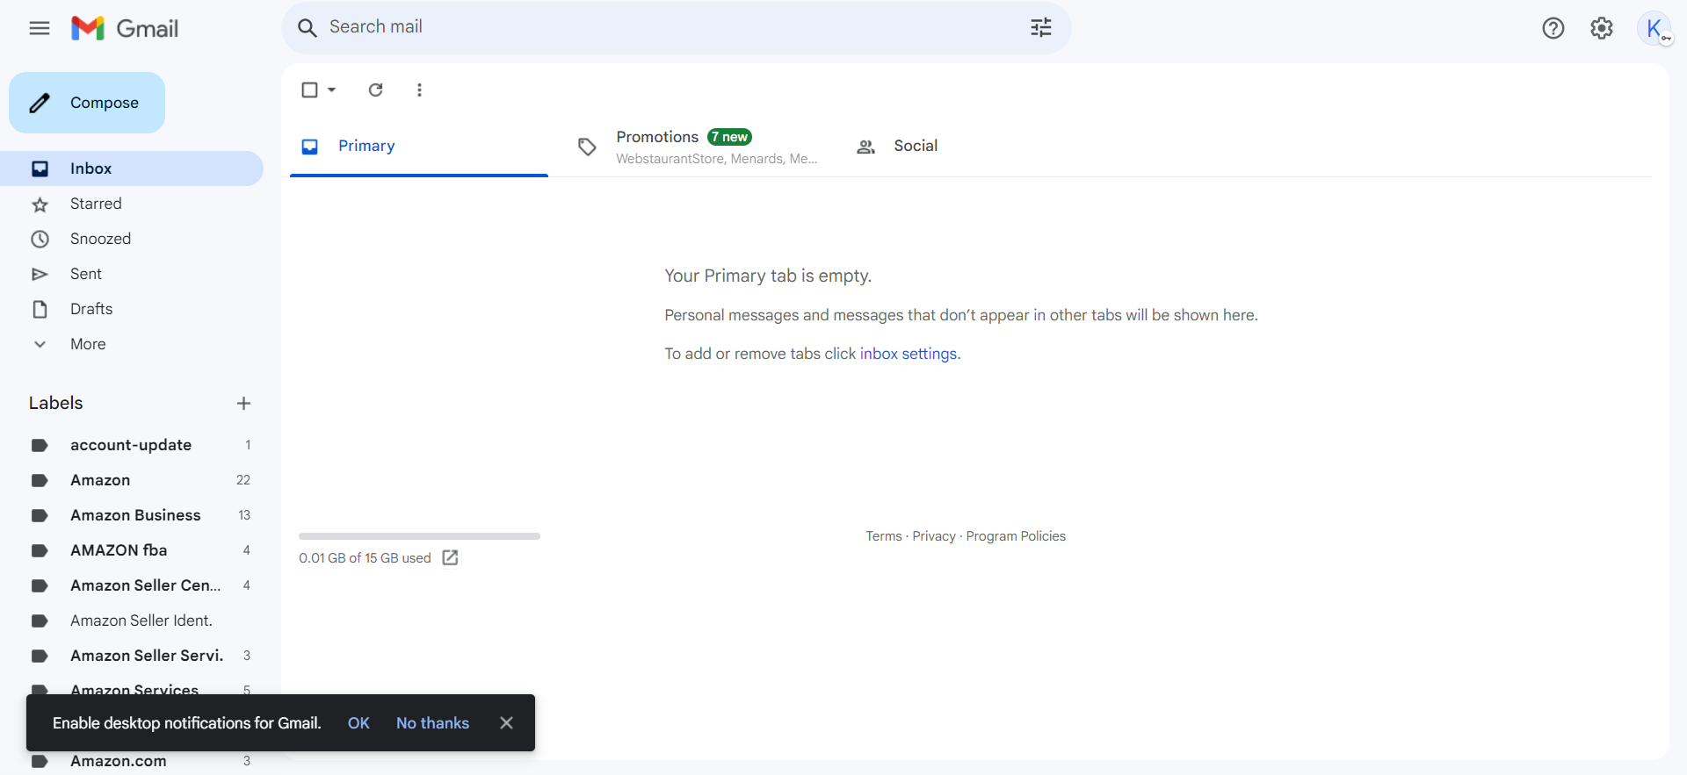Switch to the Primary tab
The height and width of the screenshot is (775, 1687).
pyautogui.click(x=419, y=146)
